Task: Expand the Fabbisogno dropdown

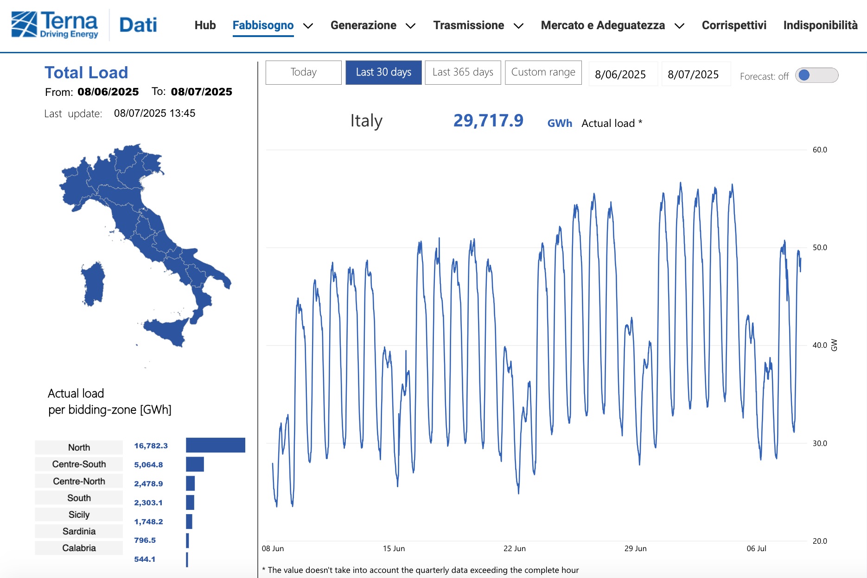Action: [308, 26]
